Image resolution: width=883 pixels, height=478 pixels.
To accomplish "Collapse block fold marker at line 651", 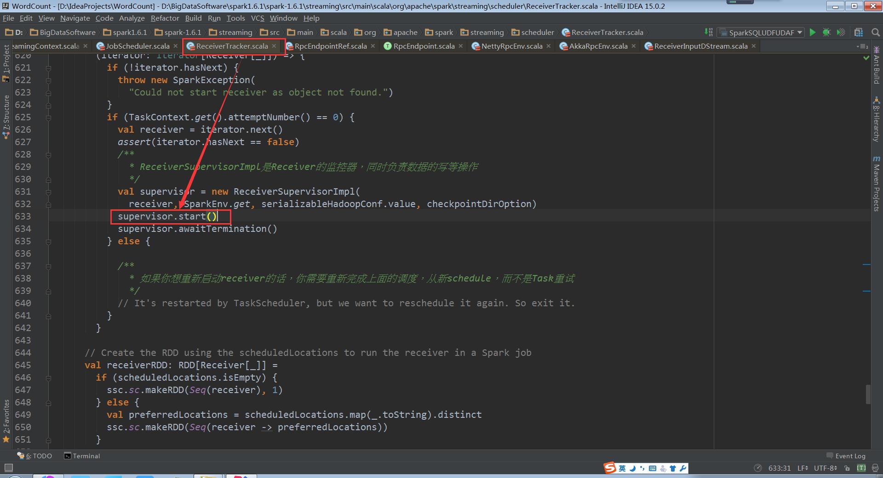I will (x=48, y=440).
